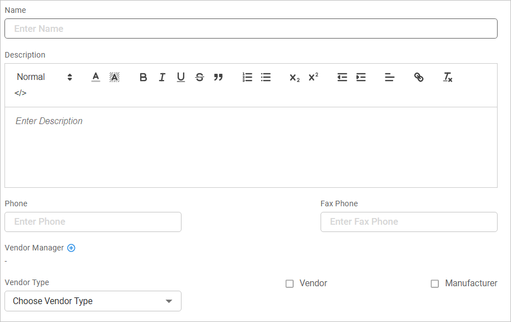Insert a bulleted list
The height and width of the screenshot is (322, 511).
266,77
